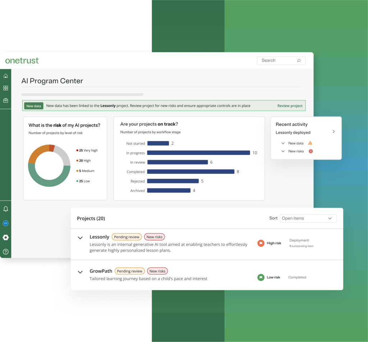Click the progress bar under the title
Image resolution: width=368 pixels, height=342 pixels.
tap(82, 94)
